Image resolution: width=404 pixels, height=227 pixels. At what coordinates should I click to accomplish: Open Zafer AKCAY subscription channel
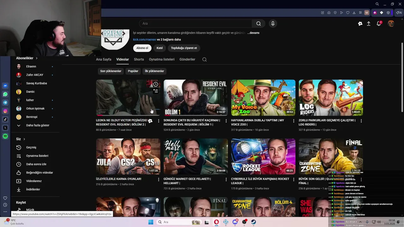[x=35, y=75]
